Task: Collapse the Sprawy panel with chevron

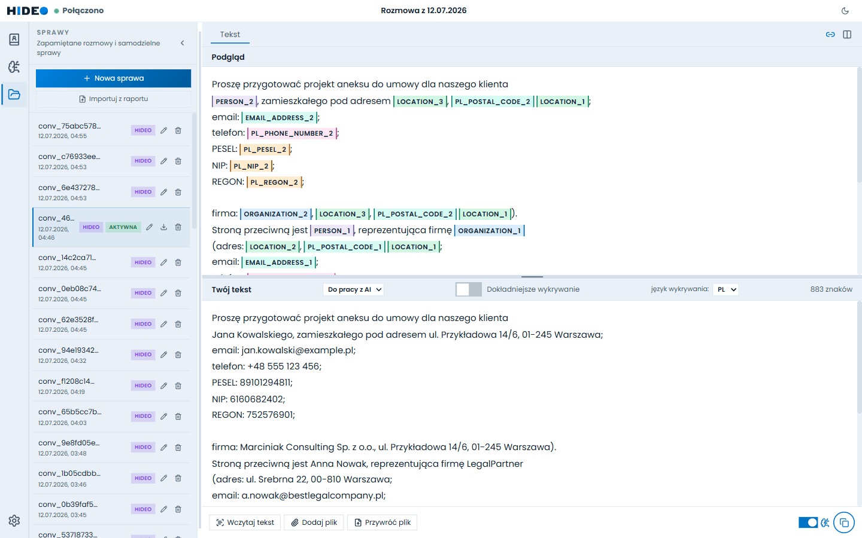Action: (183, 43)
